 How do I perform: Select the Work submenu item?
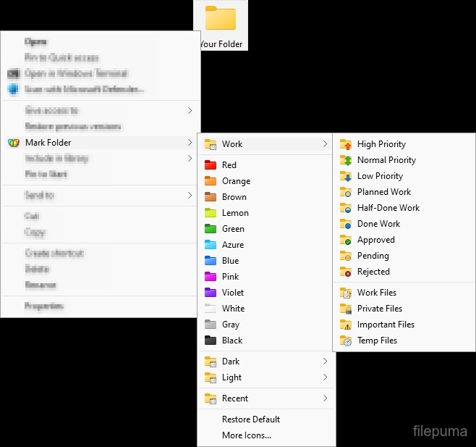pos(232,144)
